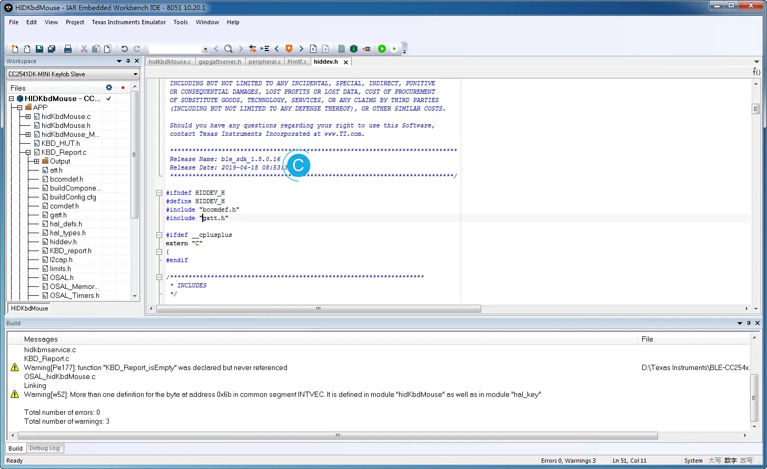Click the Make build icon
The width and height of the screenshot is (767, 469).
tap(354, 49)
